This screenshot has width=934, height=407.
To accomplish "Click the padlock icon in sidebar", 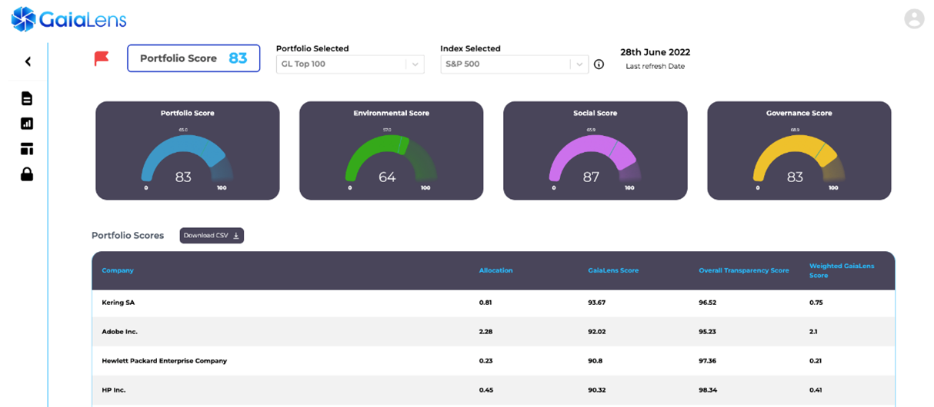I will tap(27, 174).
